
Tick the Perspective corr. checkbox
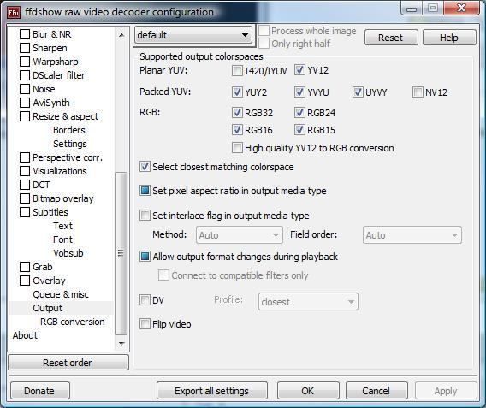[x=25, y=157]
